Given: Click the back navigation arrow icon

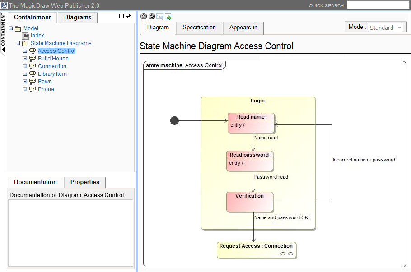Looking at the screenshot, I should click(x=144, y=16).
